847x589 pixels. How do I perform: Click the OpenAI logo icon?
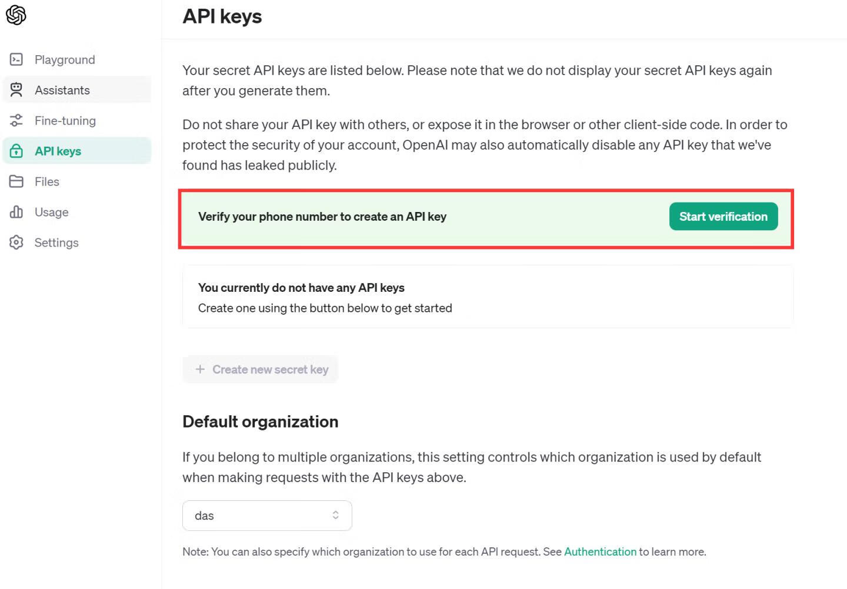[16, 15]
